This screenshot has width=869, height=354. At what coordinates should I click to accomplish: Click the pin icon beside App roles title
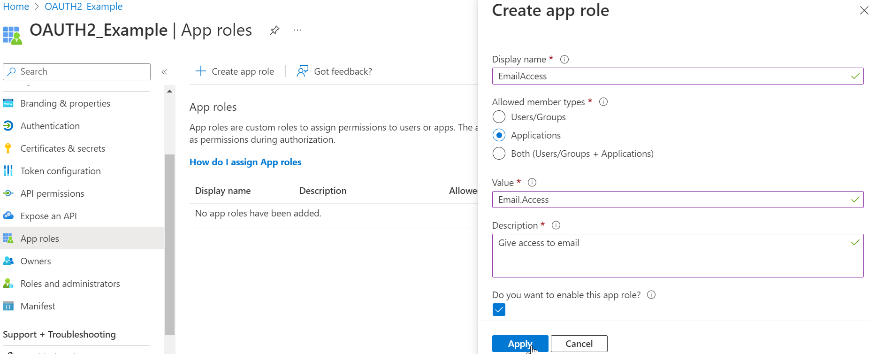274,31
